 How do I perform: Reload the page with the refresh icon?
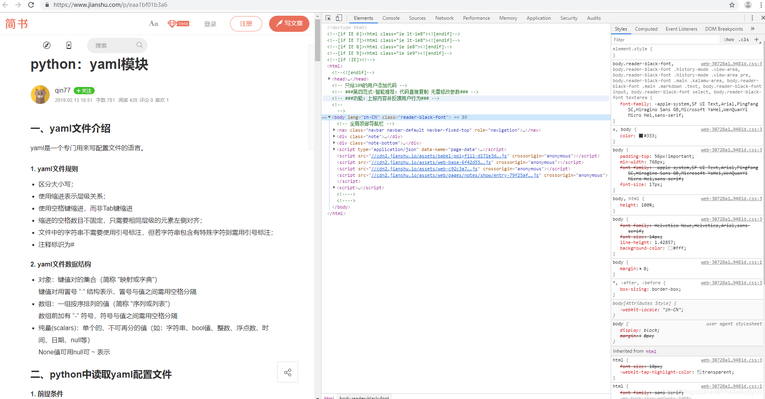(31, 5)
